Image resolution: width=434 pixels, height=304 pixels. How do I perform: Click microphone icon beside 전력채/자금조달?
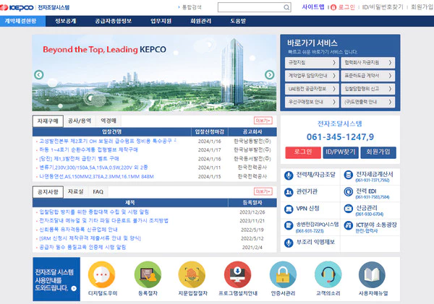[289, 175]
